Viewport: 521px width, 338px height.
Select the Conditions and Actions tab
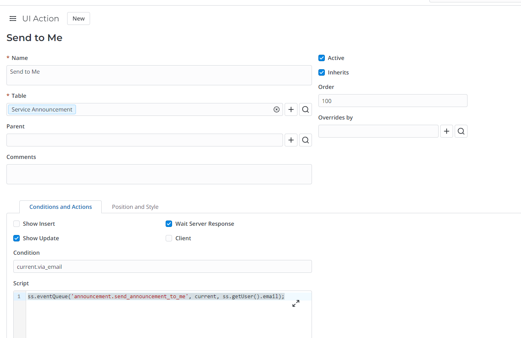coord(61,207)
